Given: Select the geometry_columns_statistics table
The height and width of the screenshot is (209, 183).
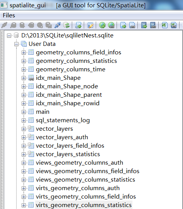Looking at the screenshot, I should (76, 61).
